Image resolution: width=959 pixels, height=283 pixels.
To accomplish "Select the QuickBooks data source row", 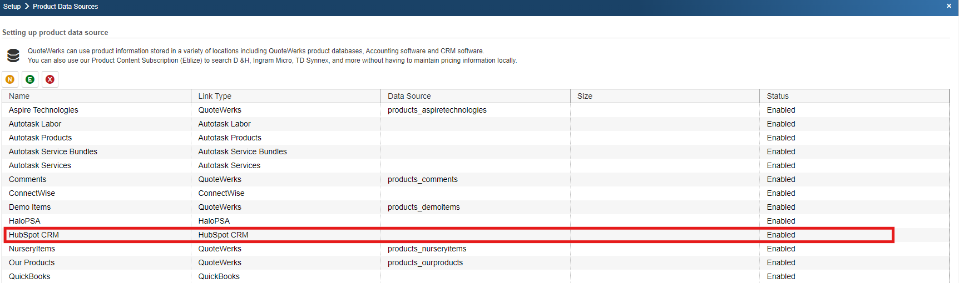I will [x=29, y=276].
